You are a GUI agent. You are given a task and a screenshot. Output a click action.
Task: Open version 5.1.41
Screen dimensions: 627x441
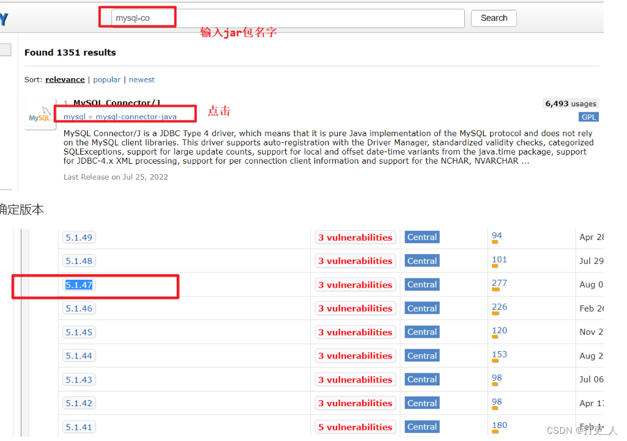click(x=79, y=427)
